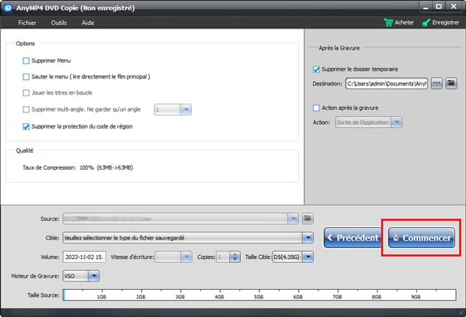Open the Taille Cible dropdown

tap(293, 257)
